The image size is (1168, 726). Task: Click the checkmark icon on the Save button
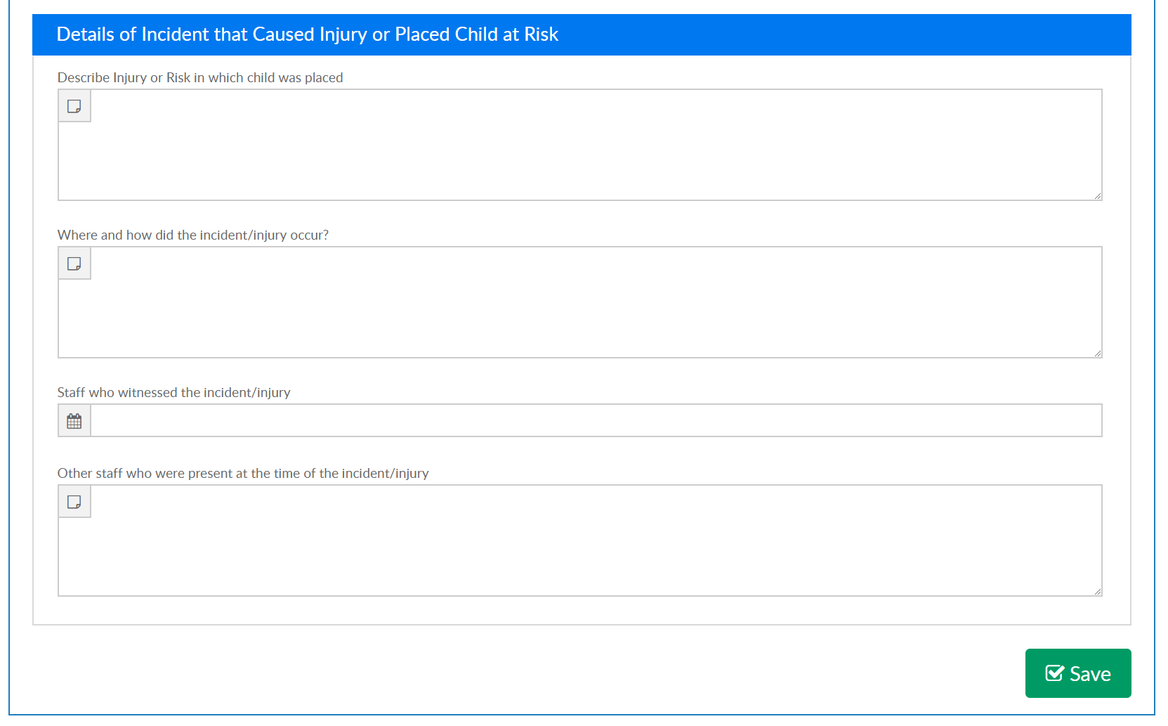1054,673
